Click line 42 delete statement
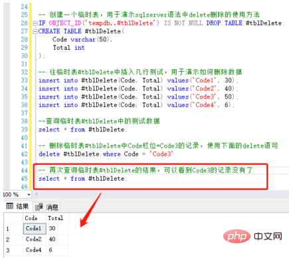The image size is (289, 258). [106, 154]
